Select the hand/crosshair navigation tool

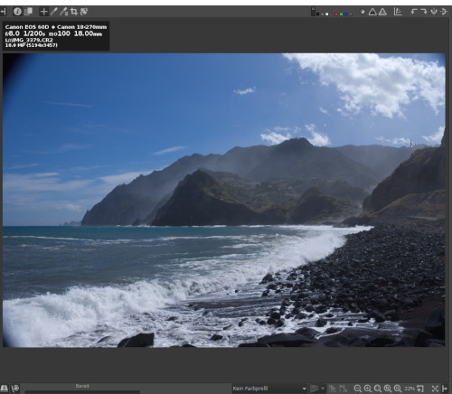point(44,12)
